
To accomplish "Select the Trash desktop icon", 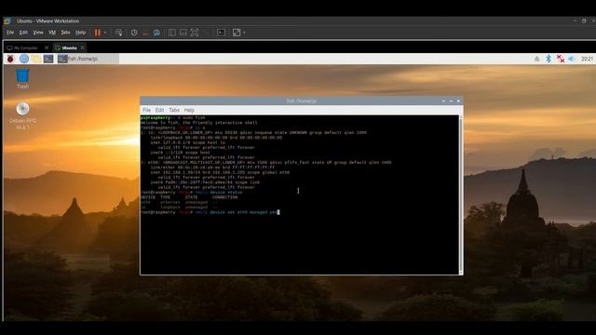I will pyautogui.click(x=22, y=78).
